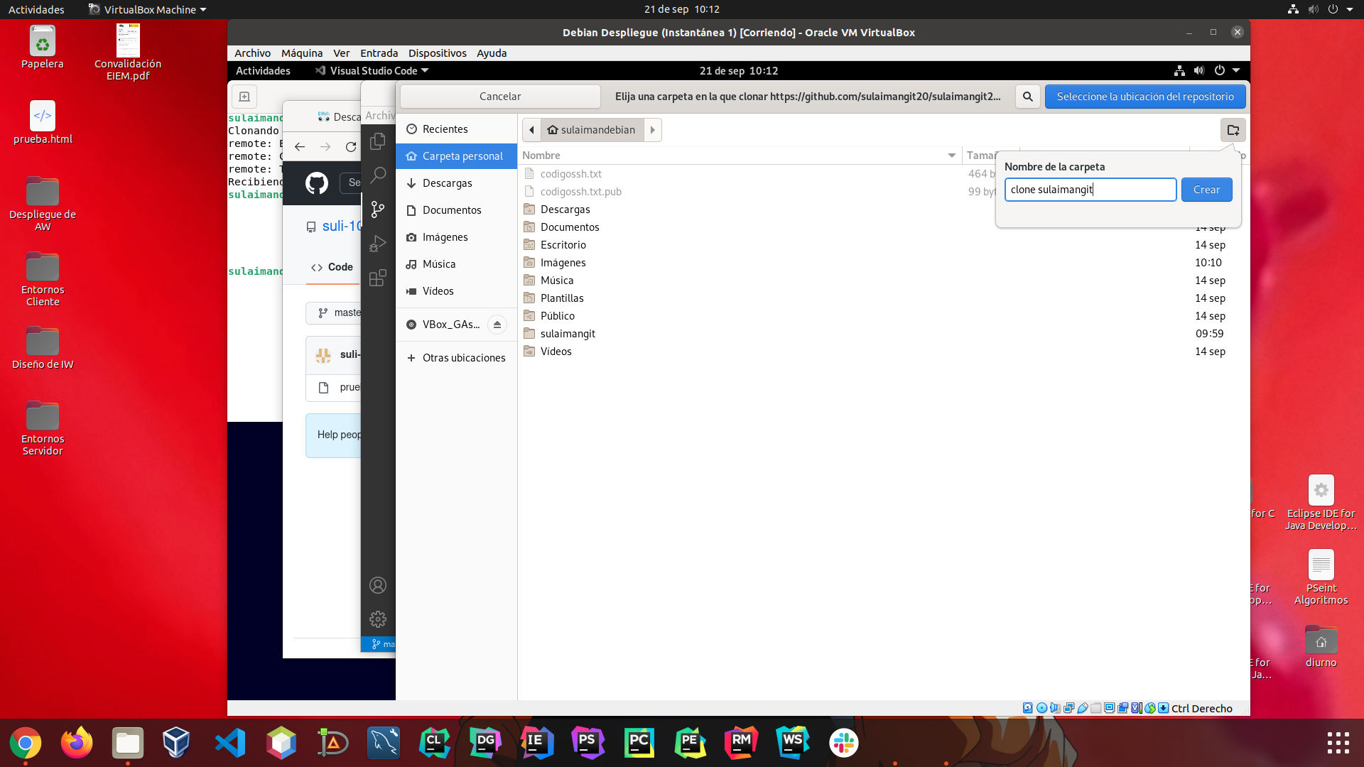Click the Crear button

[1206, 190]
